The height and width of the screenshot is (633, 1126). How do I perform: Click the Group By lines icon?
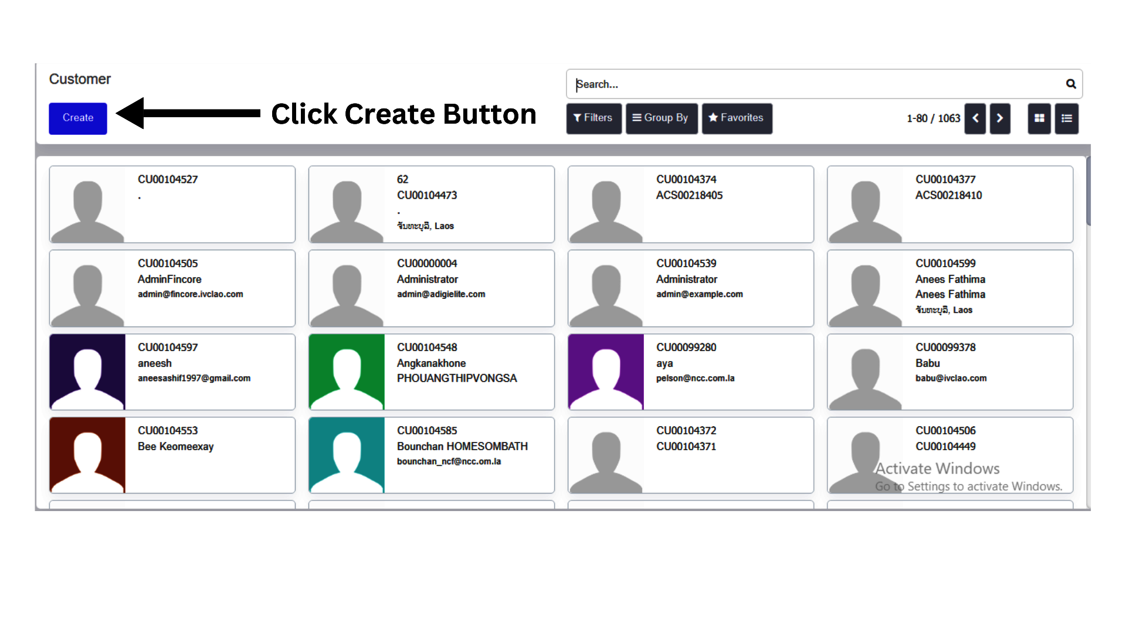(636, 118)
